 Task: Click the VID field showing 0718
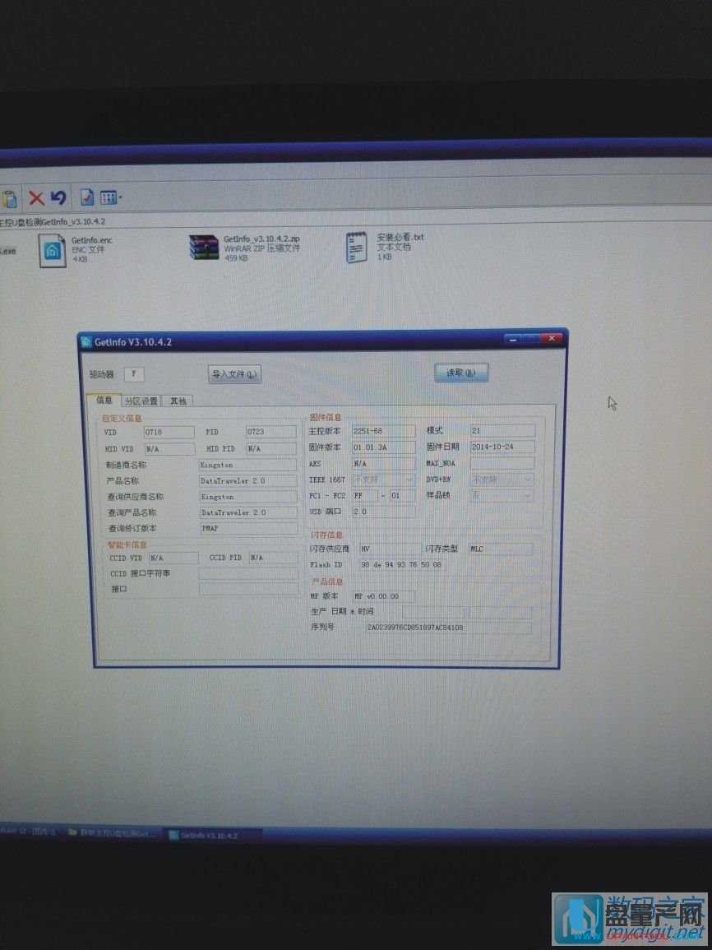coord(169,432)
